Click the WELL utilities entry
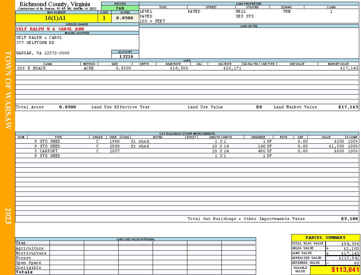Screen dimensions: 361x275 pos(241,11)
